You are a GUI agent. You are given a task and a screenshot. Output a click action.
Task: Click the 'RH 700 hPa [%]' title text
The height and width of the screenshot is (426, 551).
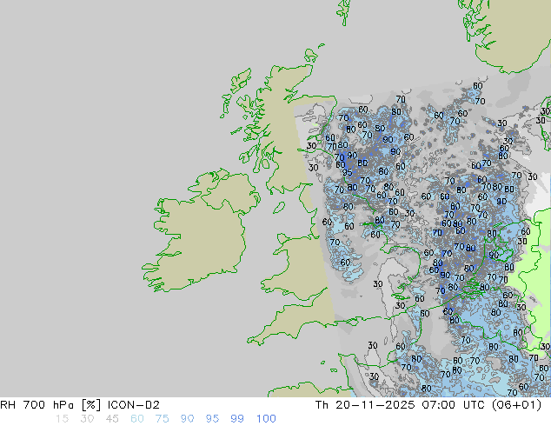point(51,405)
